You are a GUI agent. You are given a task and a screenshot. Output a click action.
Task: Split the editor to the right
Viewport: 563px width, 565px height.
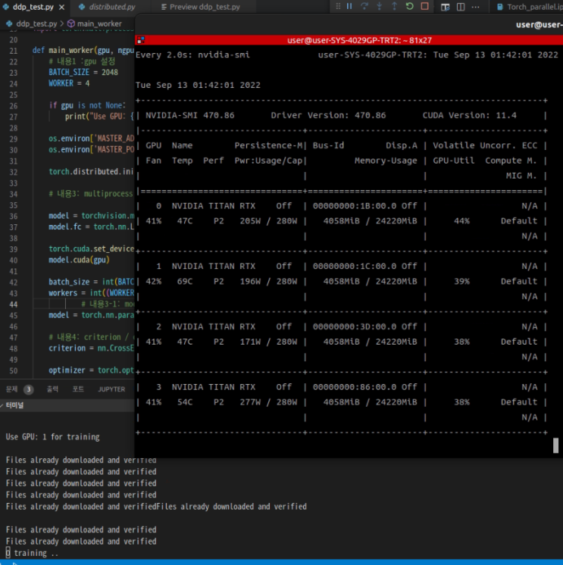461,7
